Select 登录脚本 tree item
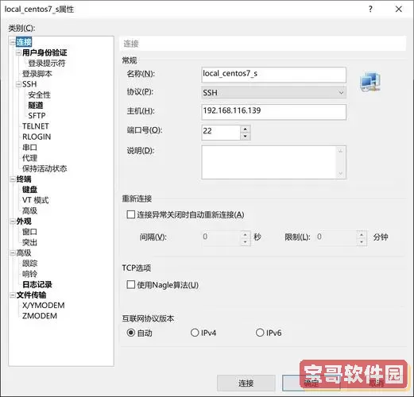The image size is (414, 397). (37, 74)
